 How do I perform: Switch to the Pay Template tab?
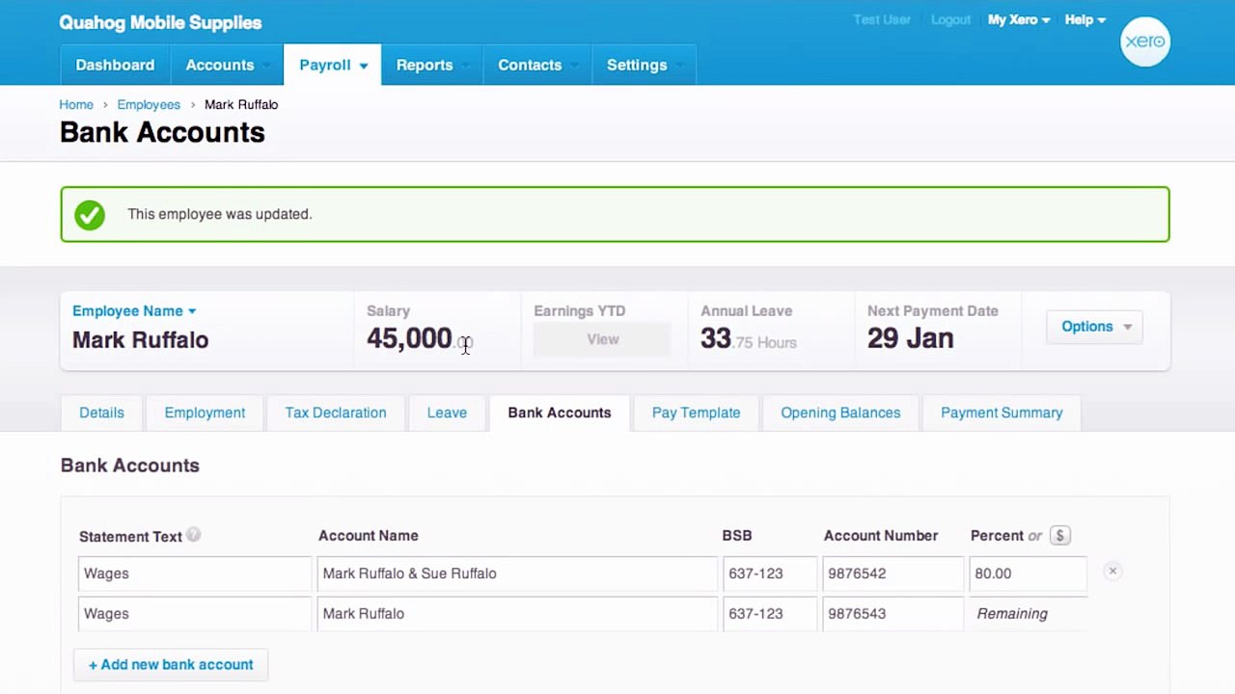click(696, 413)
